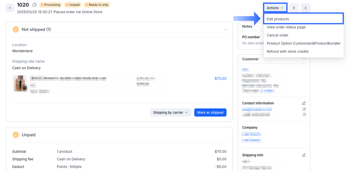Choose View order status page
The width and height of the screenshot is (352, 172).
286,27
